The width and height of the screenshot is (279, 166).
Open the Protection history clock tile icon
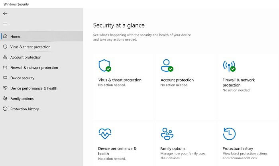[229, 134]
